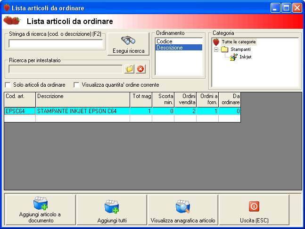Click the Ordini a forn. column header
305x229 pixels.
point(207,100)
